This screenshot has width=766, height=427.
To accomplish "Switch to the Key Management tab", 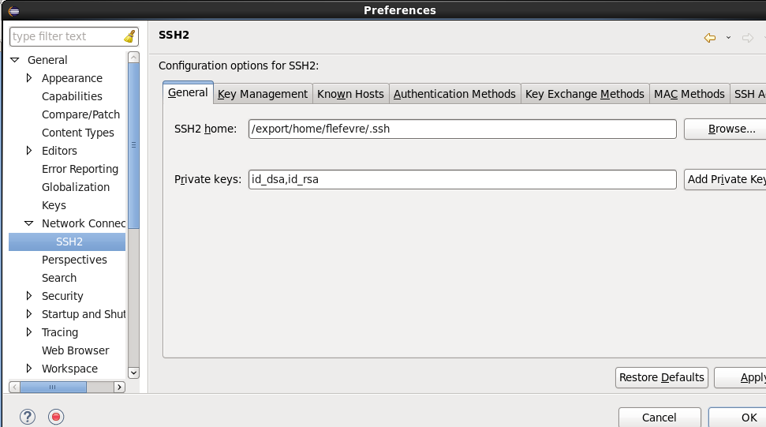I will 263,94.
